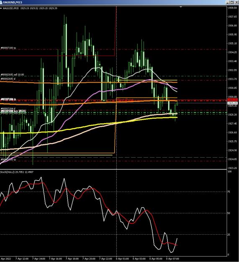Maximize the XAUUSD,M15 chart window
The height and width of the screenshot is (262, 239).
coord(232,2)
